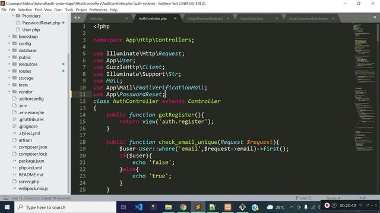
Task: Open XAMPP control panel from taskbar
Action: pyautogui.click(x=227, y=207)
